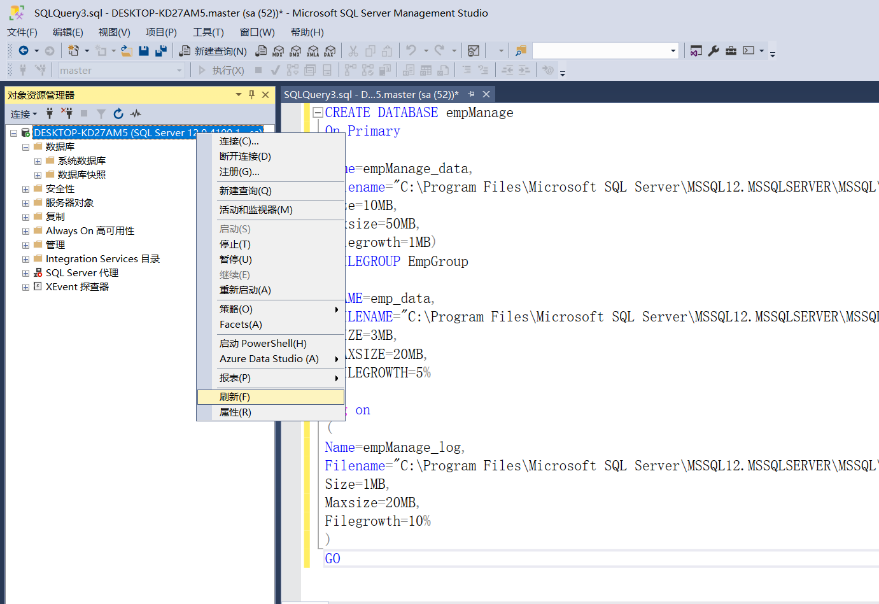The height and width of the screenshot is (604, 879).
Task: Open the Azure Data Studio (A) submenu
Action: (271, 359)
